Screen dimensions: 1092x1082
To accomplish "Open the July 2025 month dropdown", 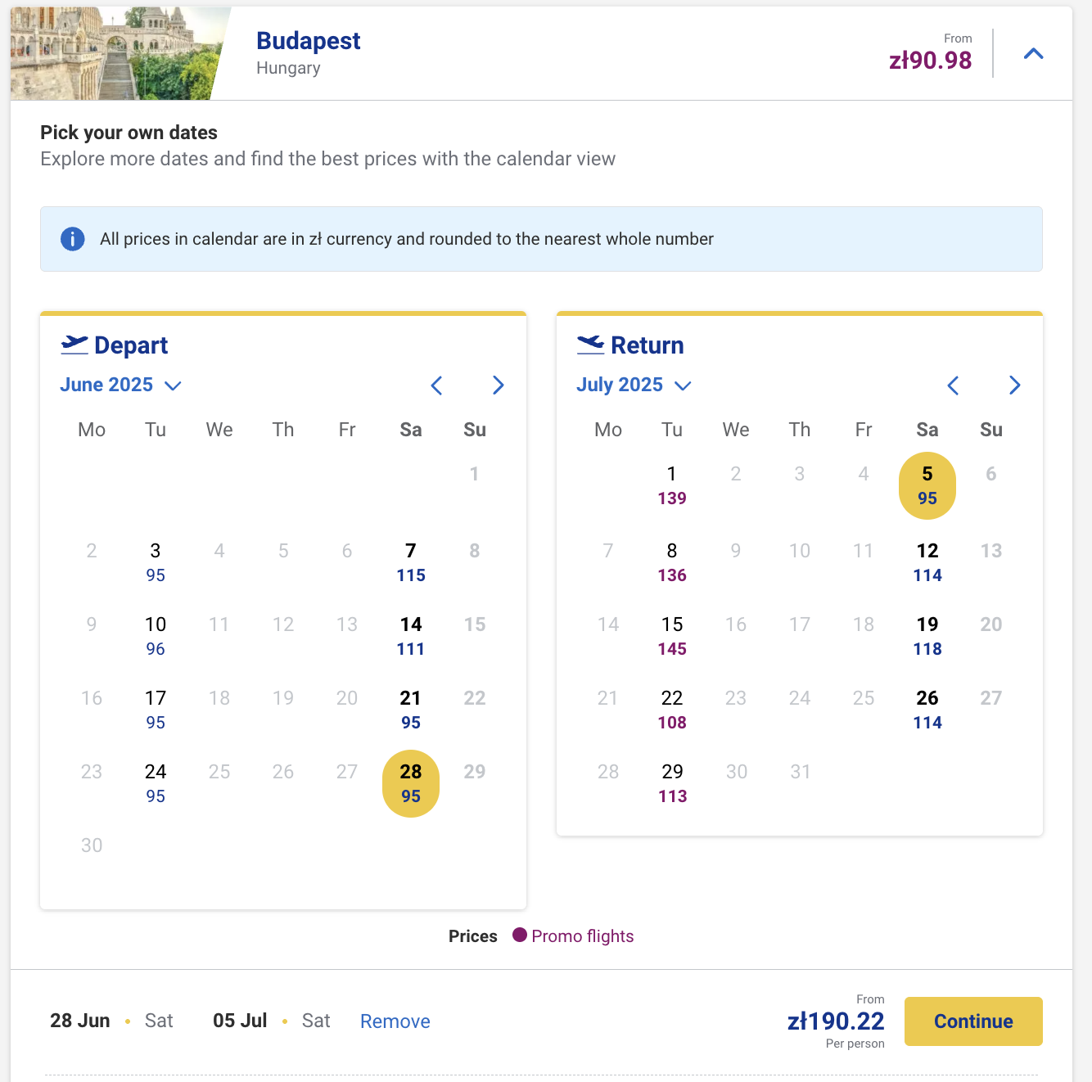I will tap(634, 385).
